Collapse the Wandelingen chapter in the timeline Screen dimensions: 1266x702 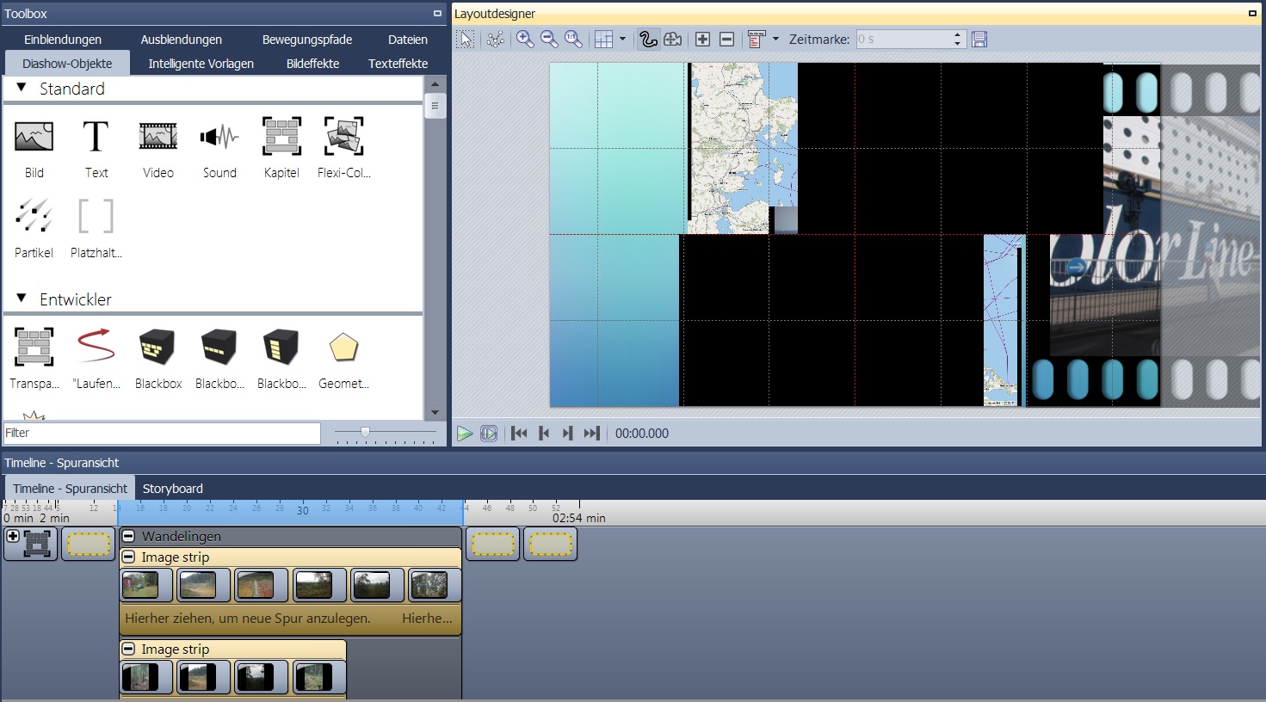[128, 536]
